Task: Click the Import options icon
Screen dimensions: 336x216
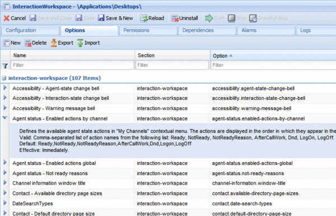Action: point(80,43)
